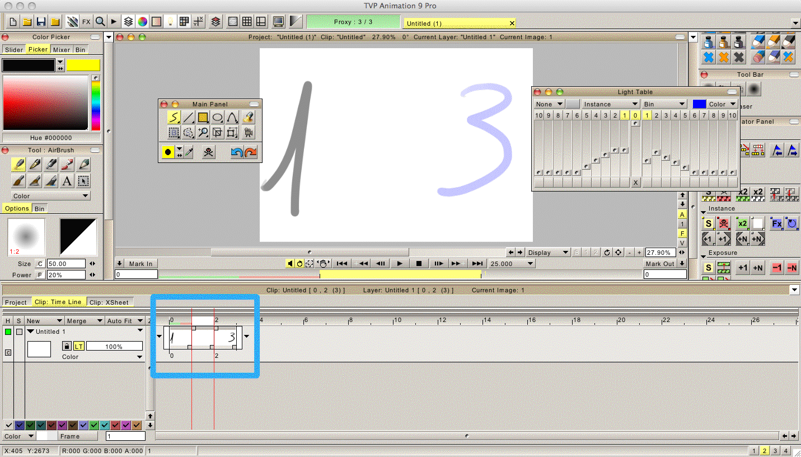The width and height of the screenshot is (801, 457).
Task: Select the Text tool 'A' icon
Action: tap(67, 181)
